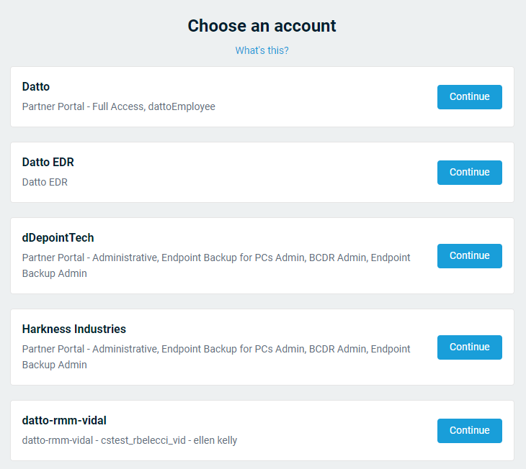Continue with the Datto account
This screenshot has width=526, height=469.
click(x=469, y=97)
